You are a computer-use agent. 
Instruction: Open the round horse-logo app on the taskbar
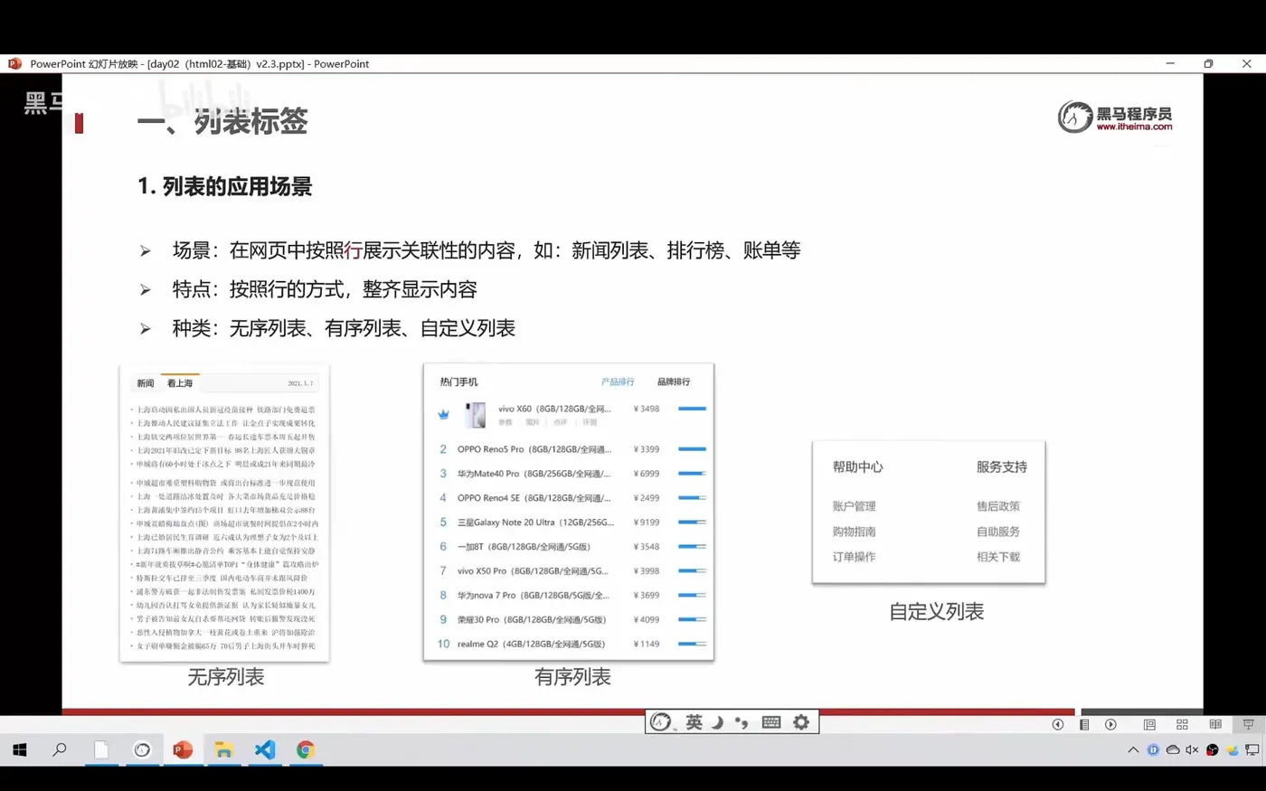pyautogui.click(x=142, y=749)
